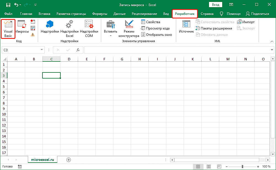
Task: Start recording a macro via the record icon
Action: click(33, 22)
